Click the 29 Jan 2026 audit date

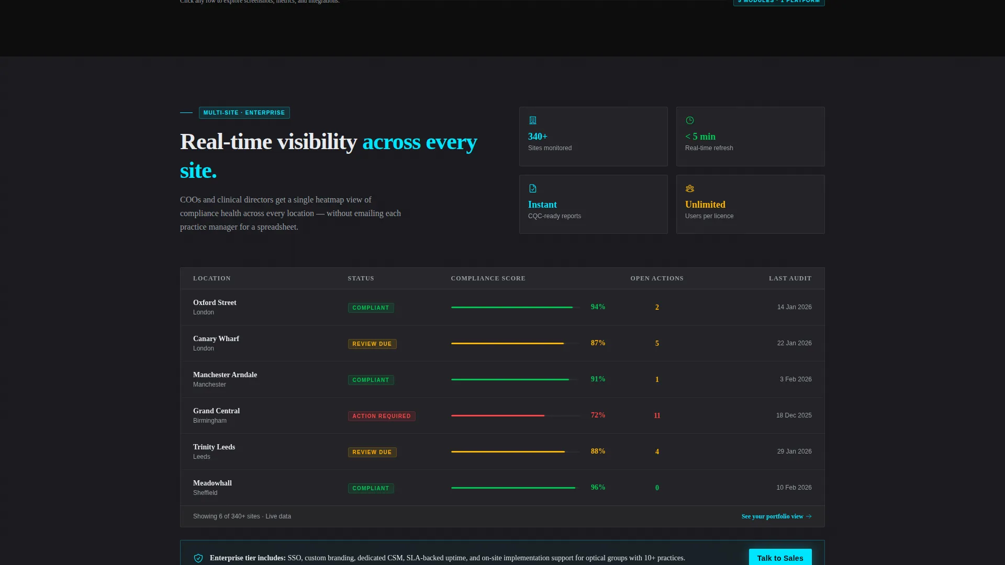click(x=794, y=451)
